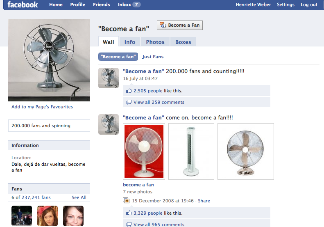Open the white tower fan photo
Image resolution: width=324 pixels, height=227 pixels.
coord(191,151)
